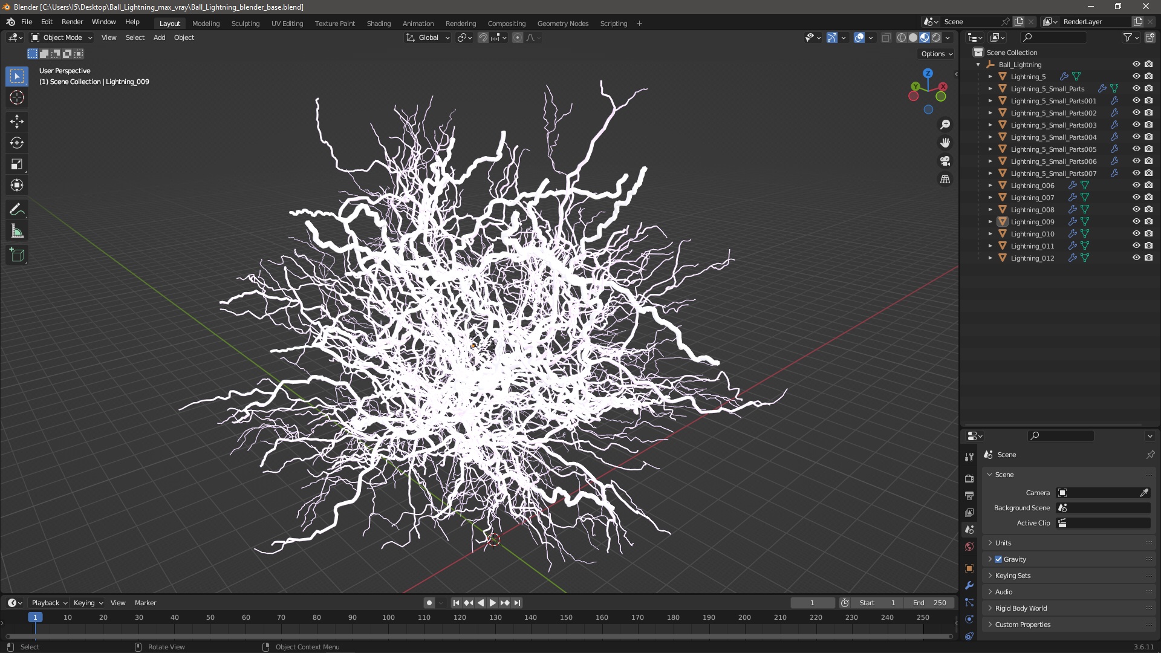This screenshot has width=1161, height=653.
Task: Open the World properties tab
Action: pyautogui.click(x=969, y=547)
